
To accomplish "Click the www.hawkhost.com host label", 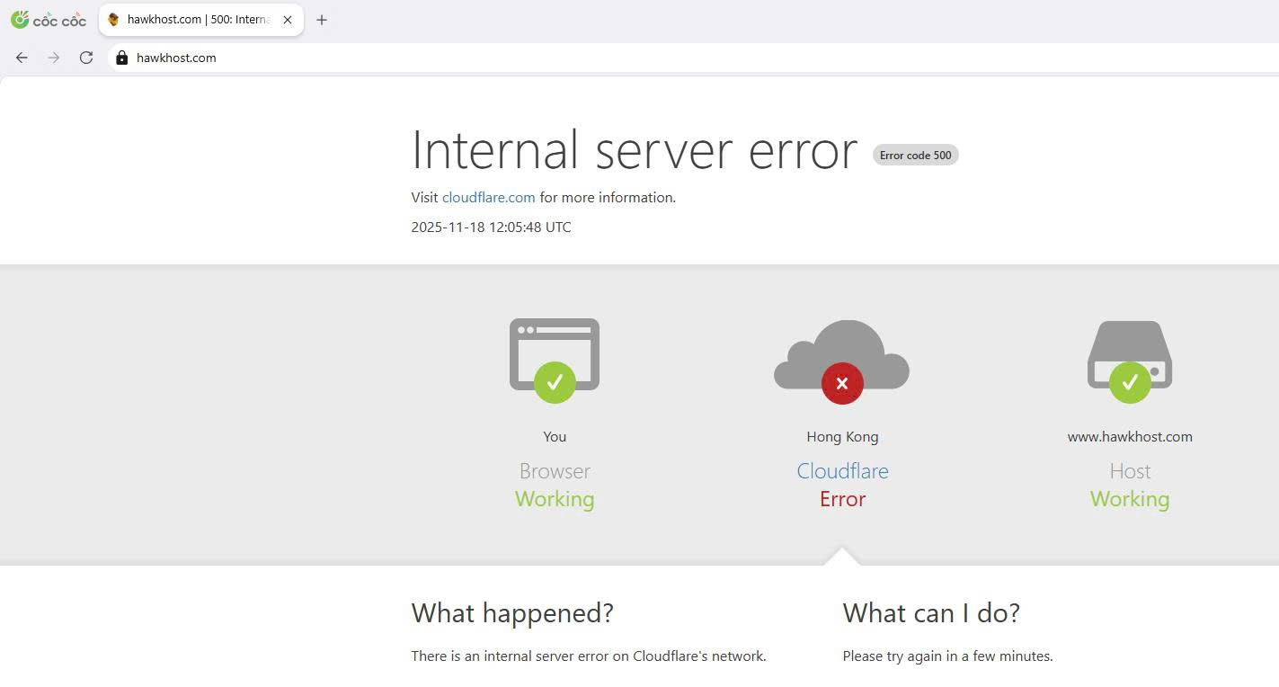I will 1130,437.
